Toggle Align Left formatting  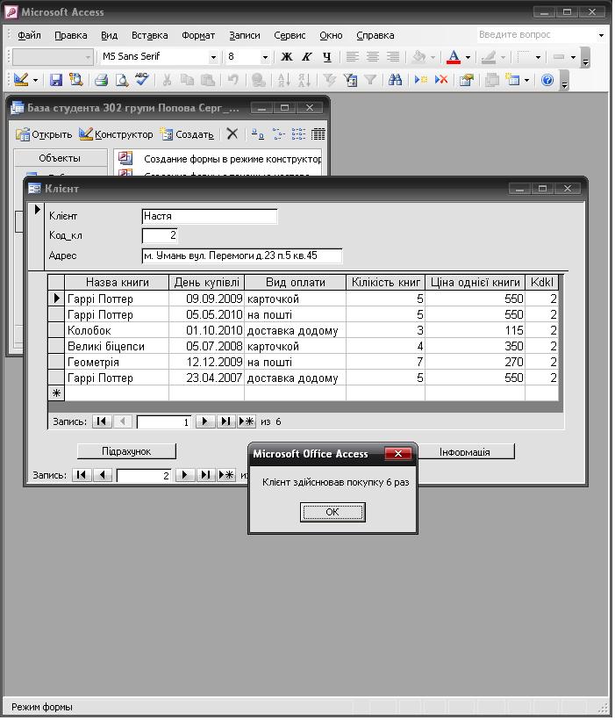[x=352, y=56]
